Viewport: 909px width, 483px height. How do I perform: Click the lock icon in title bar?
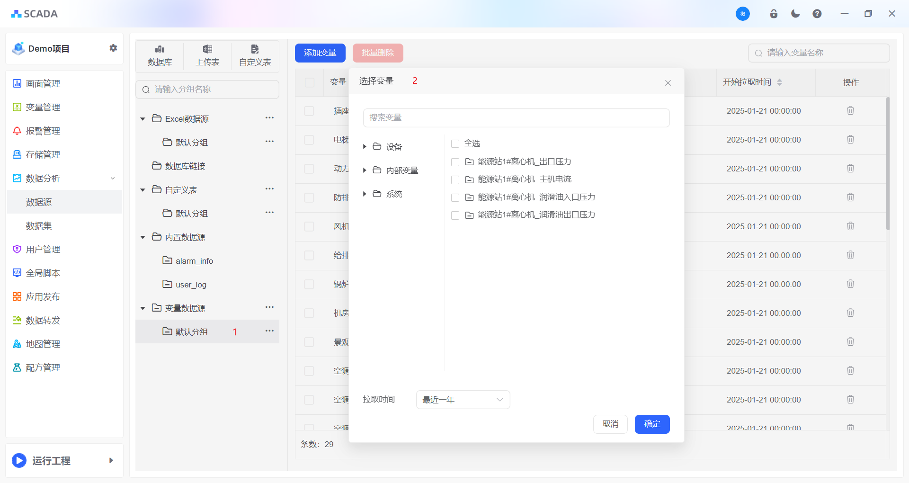[x=774, y=14]
